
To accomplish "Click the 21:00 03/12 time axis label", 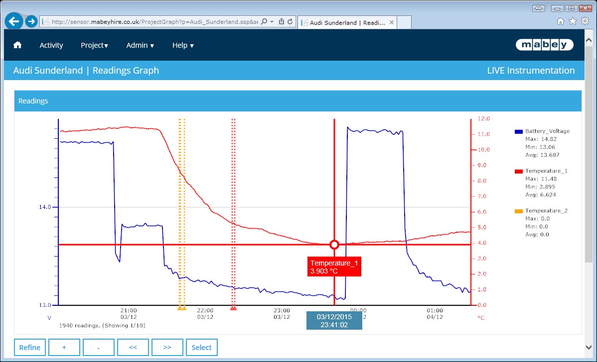I will [x=129, y=314].
